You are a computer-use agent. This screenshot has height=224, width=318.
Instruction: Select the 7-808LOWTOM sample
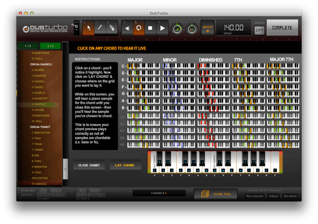pyautogui.click(x=41, y=132)
